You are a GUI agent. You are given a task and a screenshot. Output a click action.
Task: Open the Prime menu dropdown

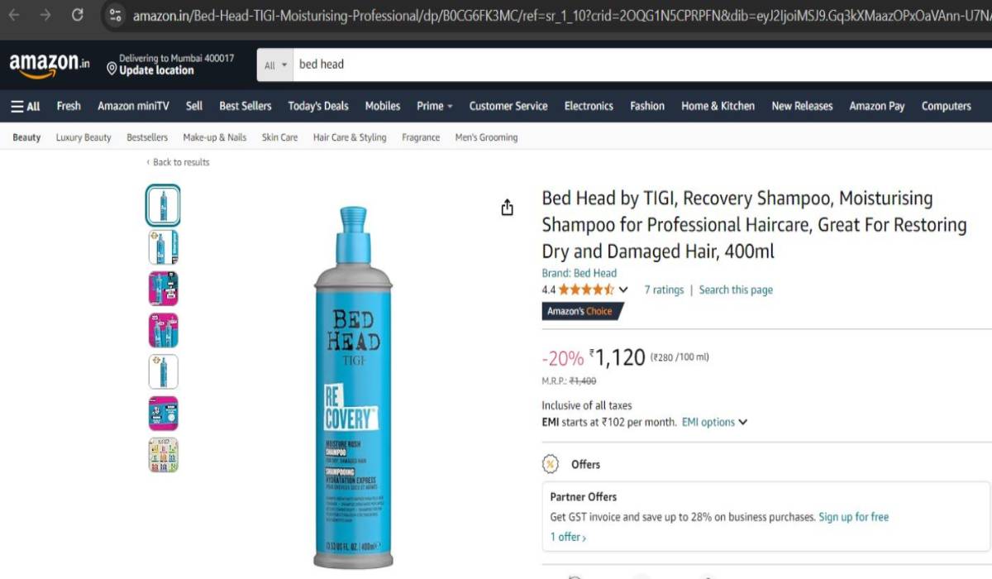(435, 106)
